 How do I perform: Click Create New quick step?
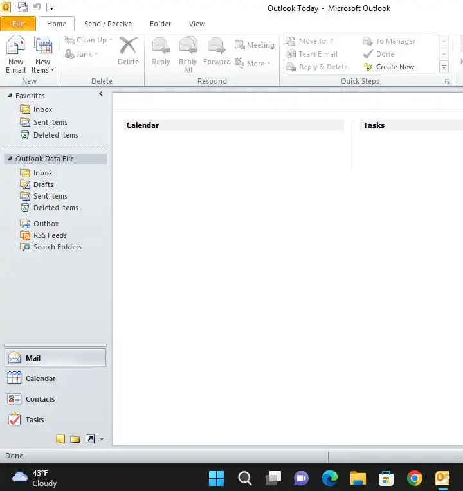(x=389, y=67)
